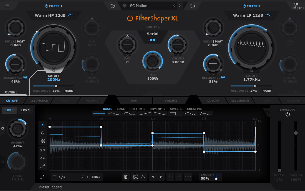Screen dimensions: 305x191
Task: Choose the rectangle selection tool
Action: click(43, 141)
